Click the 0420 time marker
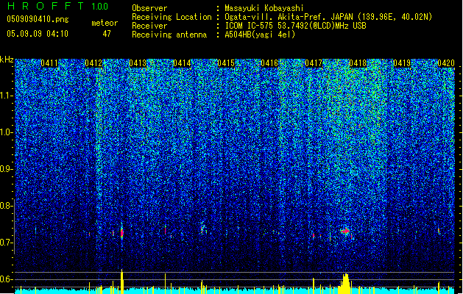463x294 pixels. 446,63
